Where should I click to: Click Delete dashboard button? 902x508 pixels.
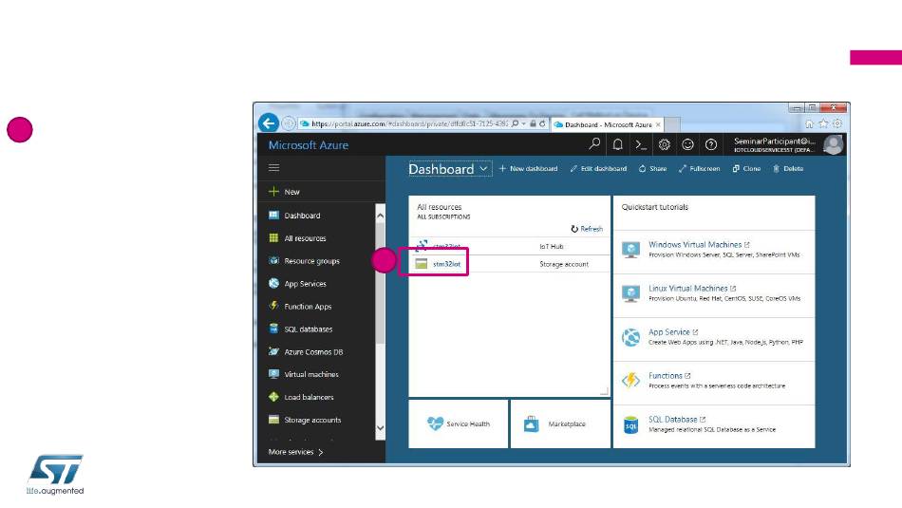pos(787,169)
